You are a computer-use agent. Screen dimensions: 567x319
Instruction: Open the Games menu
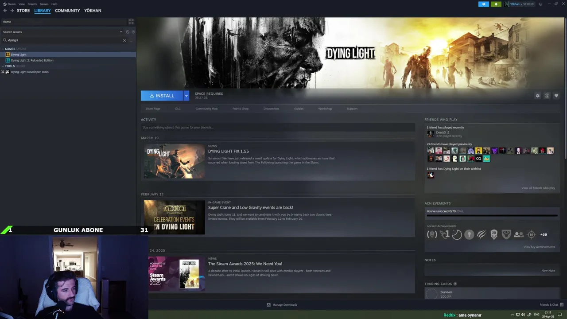pos(44,4)
